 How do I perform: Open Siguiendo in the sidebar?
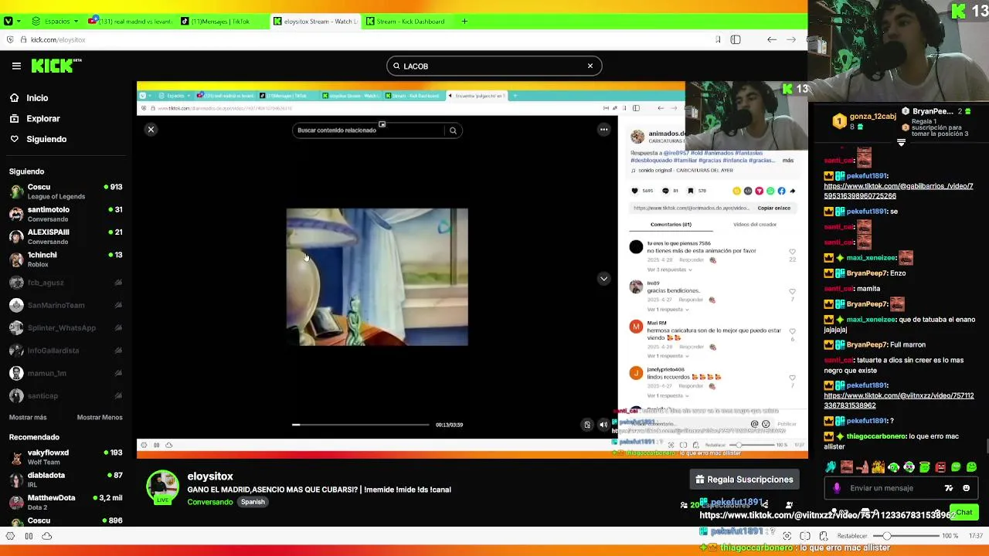pyautogui.click(x=38, y=139)
